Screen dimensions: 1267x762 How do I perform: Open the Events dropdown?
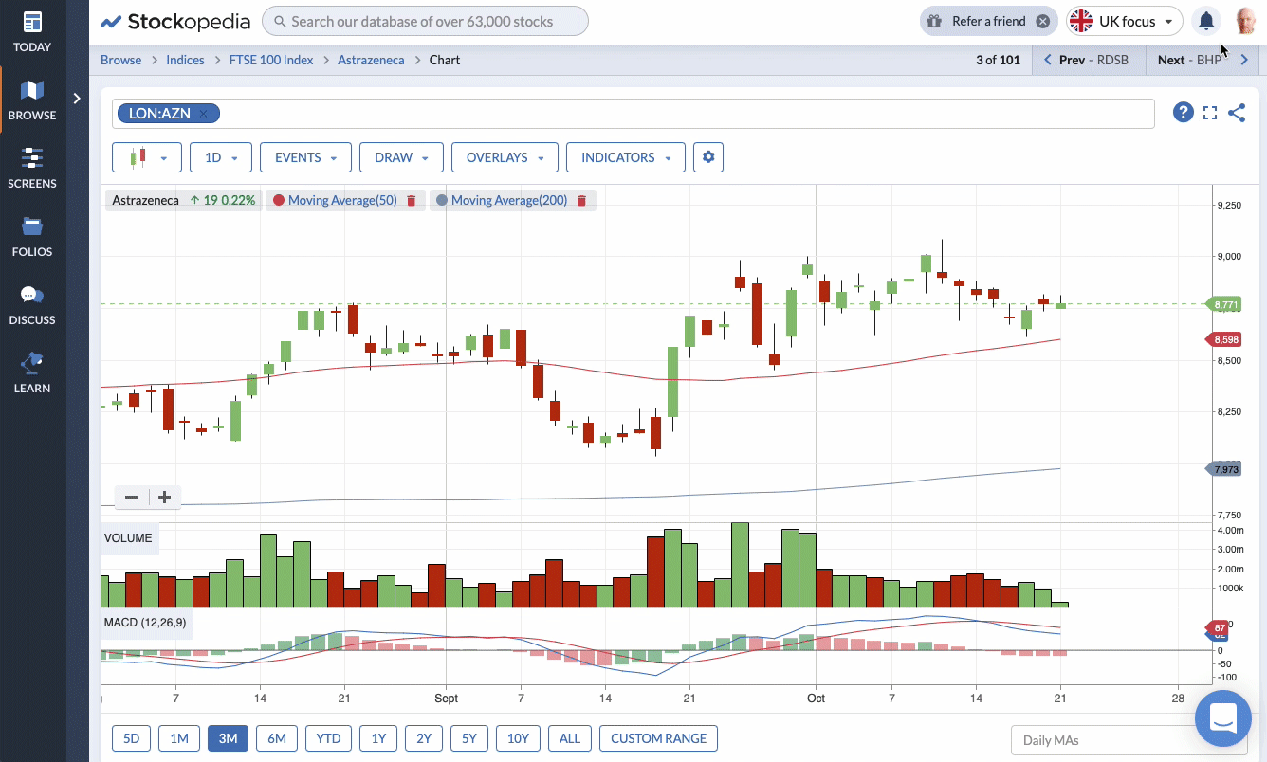pyautogui.click(x=305, y=157)
